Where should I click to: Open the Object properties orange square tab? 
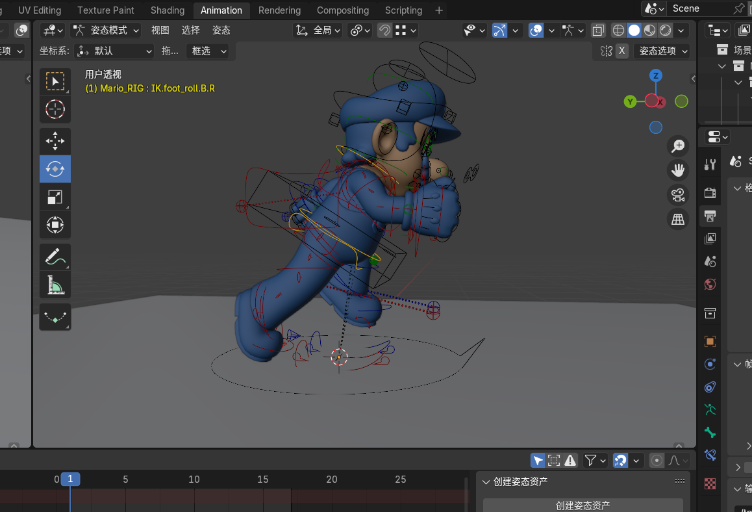(x=710, y=341)
